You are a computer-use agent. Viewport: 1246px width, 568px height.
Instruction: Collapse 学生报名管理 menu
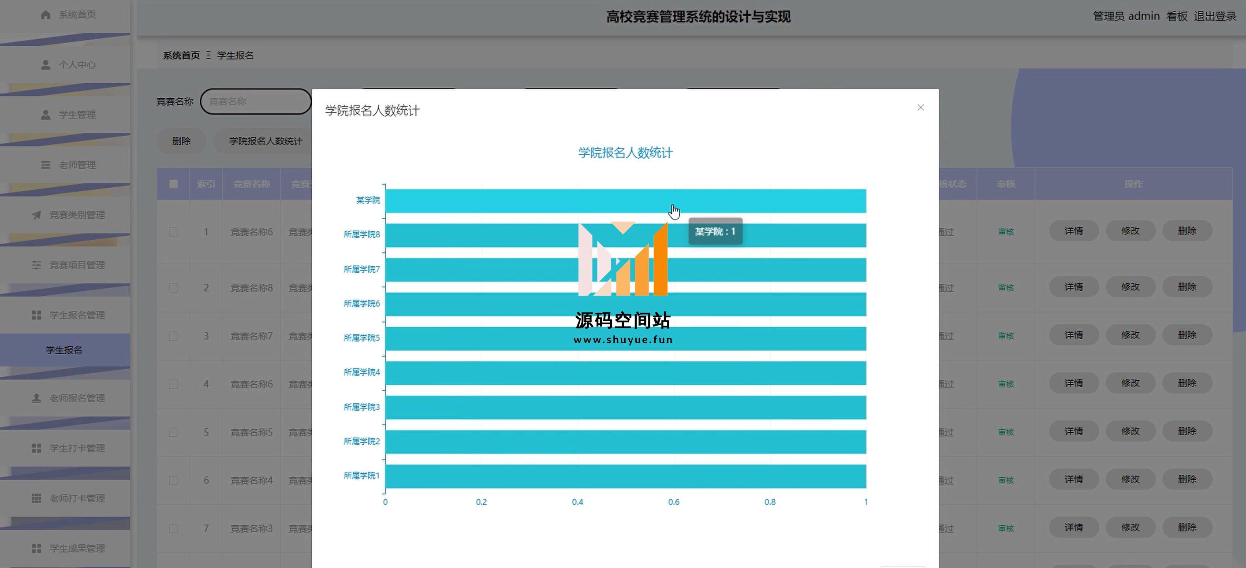tap(65, 315)
